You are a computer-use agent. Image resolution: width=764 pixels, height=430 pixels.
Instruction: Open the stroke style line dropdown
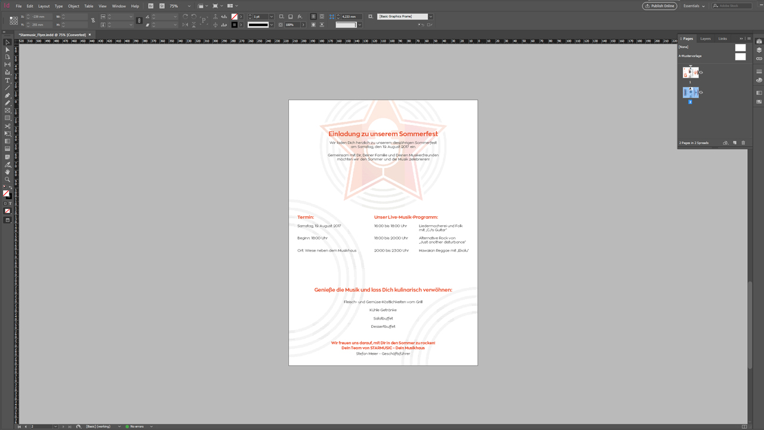(271, 24)
